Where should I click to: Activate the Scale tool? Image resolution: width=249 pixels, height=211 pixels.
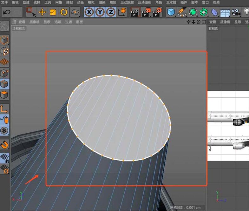pyautogui.click(x=53, y=12)
